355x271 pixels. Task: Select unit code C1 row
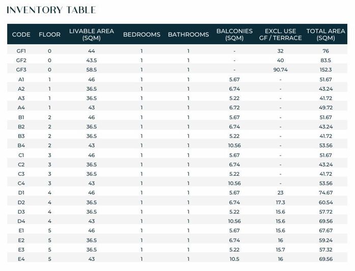pos(177,155)
